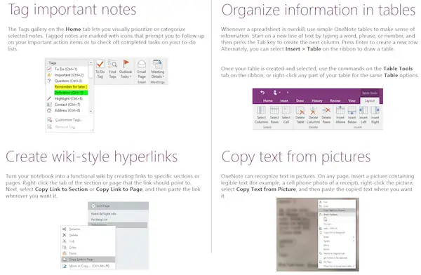421x275 pixels.
Task: Click the Delete Rows icon
Action: 326,110
